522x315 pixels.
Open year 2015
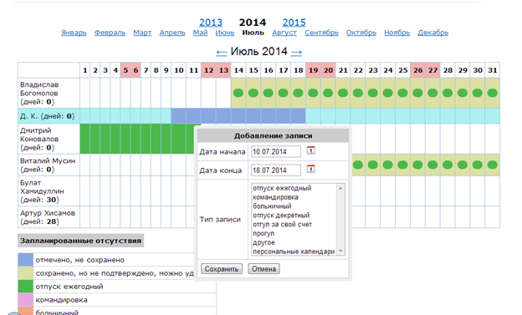click(294, 23)
